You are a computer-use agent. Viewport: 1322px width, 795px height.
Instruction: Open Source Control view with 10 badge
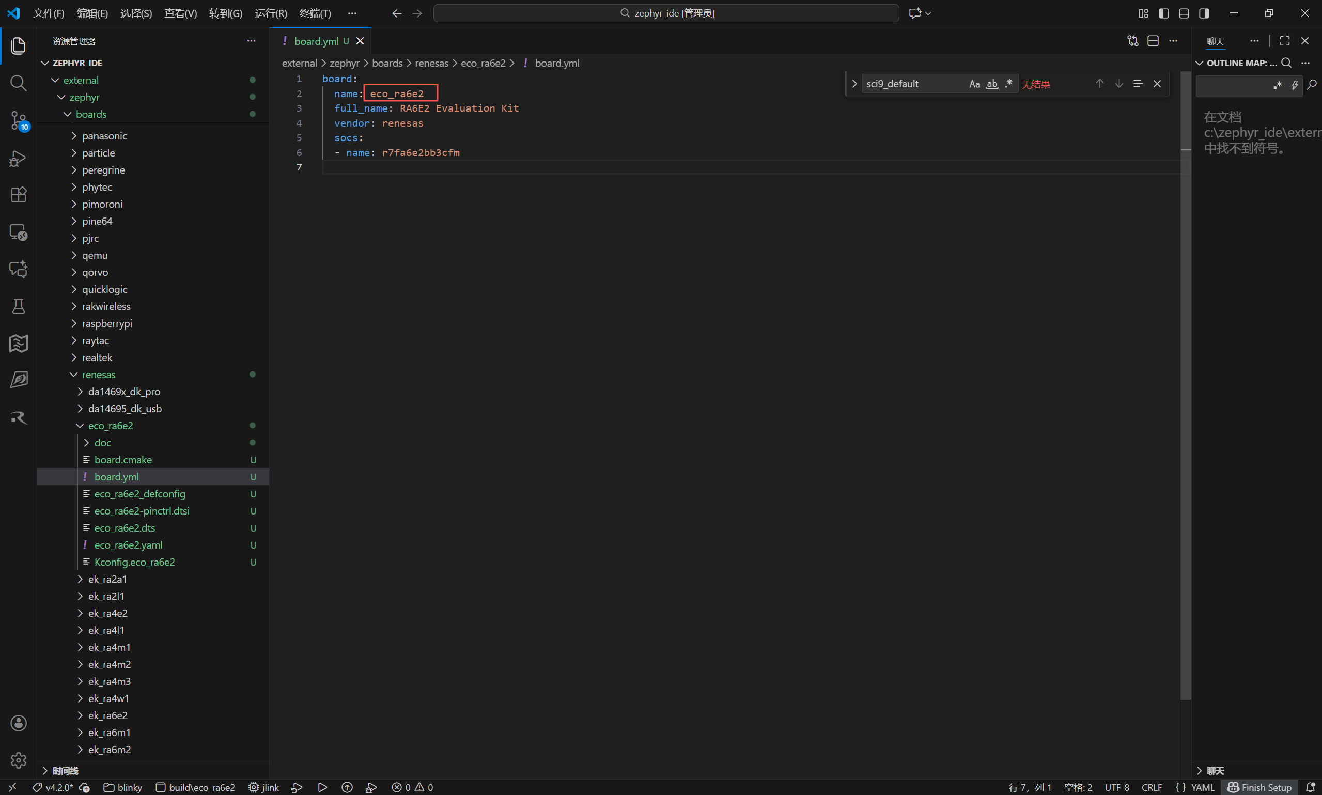pyautogui.click(x=18, y=120)
